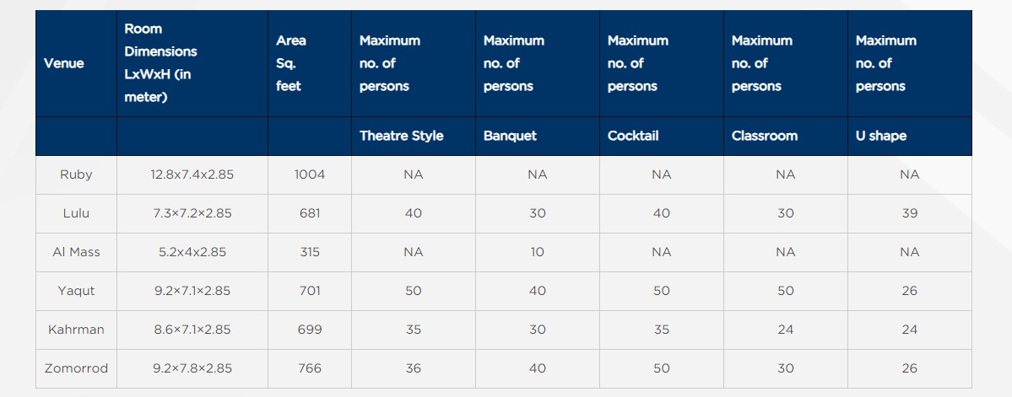Click Al Mass banquet capacity 10

coord(538,252)
